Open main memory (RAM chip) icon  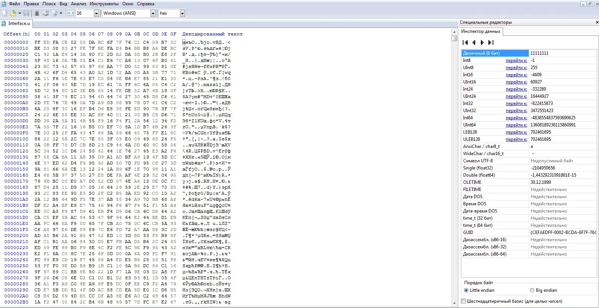tap(37, 13)
